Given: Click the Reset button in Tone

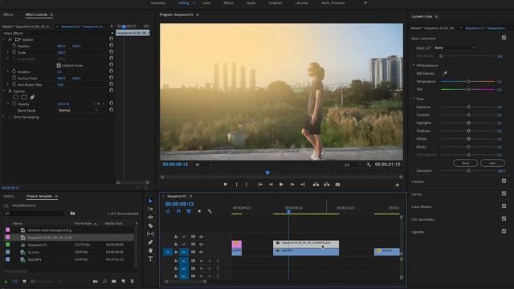Looking at the screenshot, I should coord(466,163).
